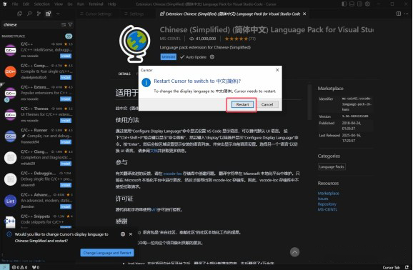Install the C/C++ Runner extension

66,142
